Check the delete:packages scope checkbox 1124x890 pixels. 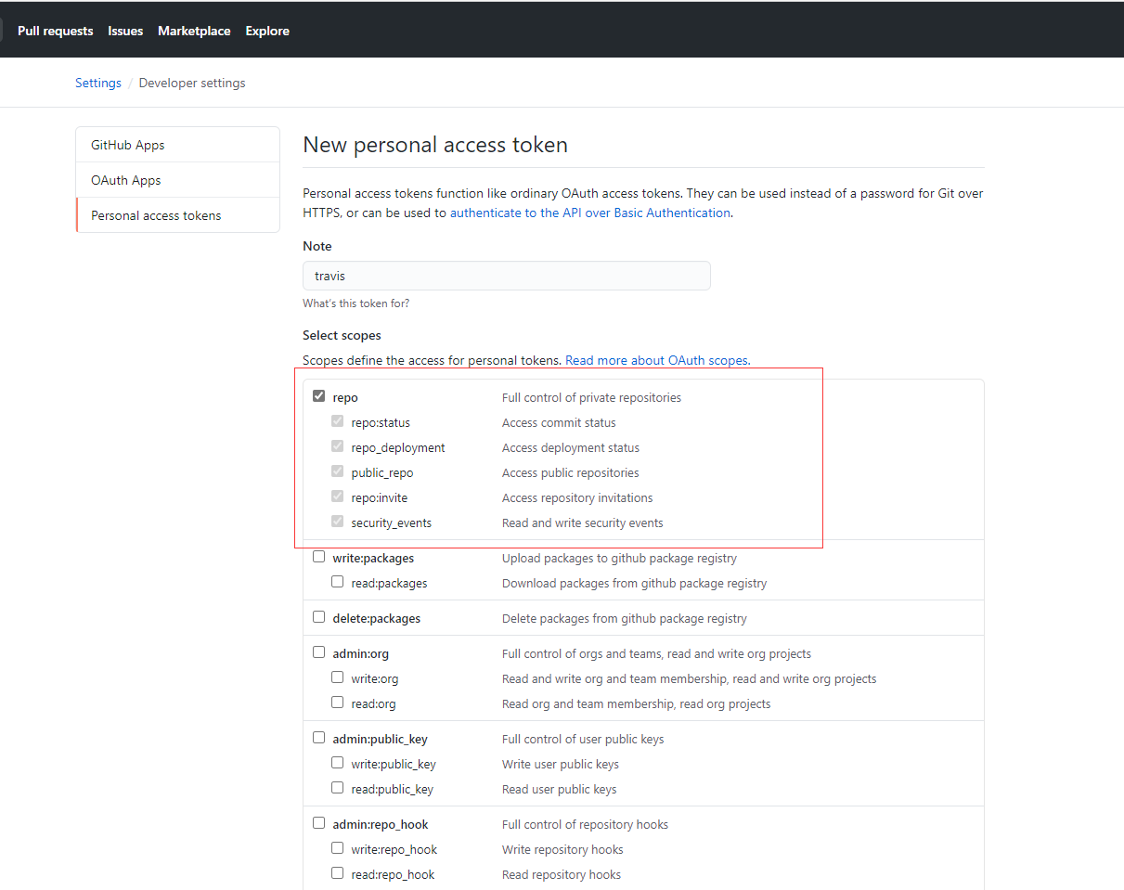319,617
